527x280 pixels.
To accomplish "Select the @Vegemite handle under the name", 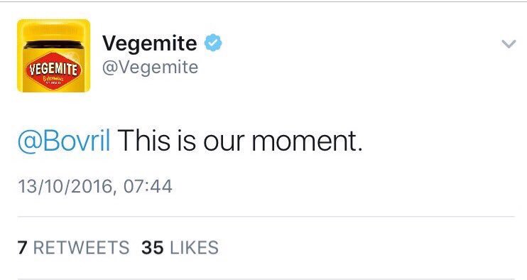I will point(150,68).
